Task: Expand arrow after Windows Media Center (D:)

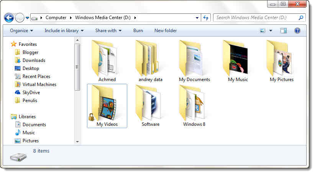Action: (135, 18)
